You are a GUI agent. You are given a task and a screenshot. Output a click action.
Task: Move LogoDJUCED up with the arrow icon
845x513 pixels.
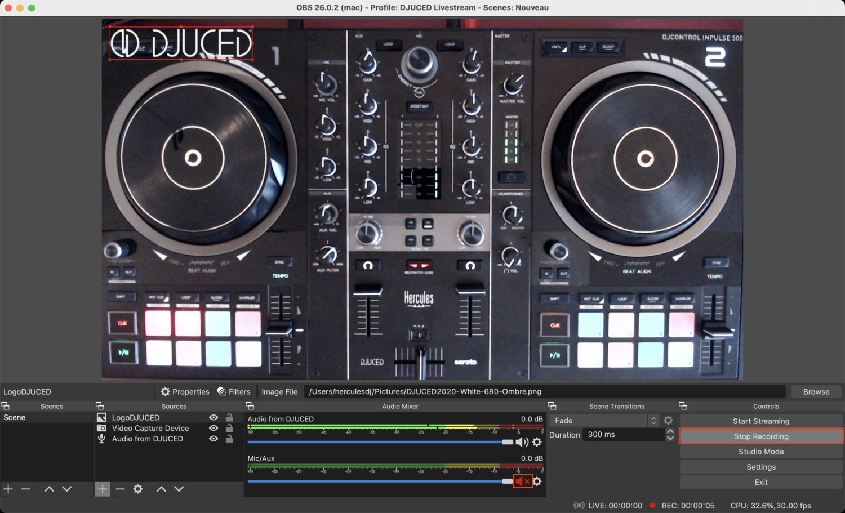[161, 489]
